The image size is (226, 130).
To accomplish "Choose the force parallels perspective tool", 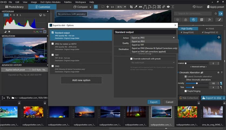I will 145,7.
